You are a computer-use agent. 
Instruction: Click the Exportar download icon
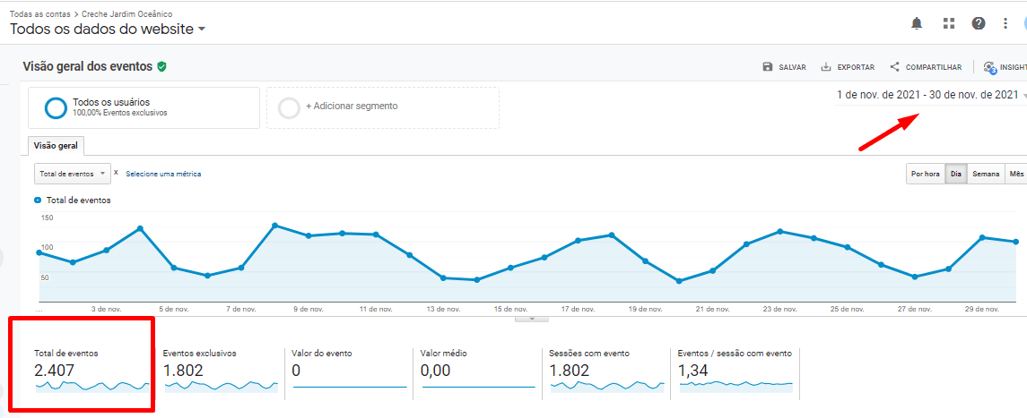(x=826, y=67)
